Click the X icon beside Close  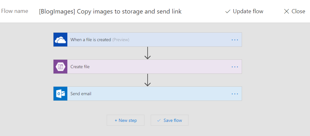pyautogui.click(x=286, y=11)
